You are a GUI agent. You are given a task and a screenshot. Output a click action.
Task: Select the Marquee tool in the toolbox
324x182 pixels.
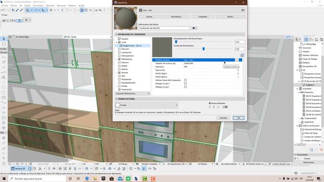tap(4, 44)
